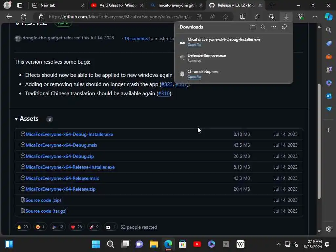Open sidebar Drop paper plane icon
Image resolution: width=336 pixels, height=252 pixels.
coord(329,109)
